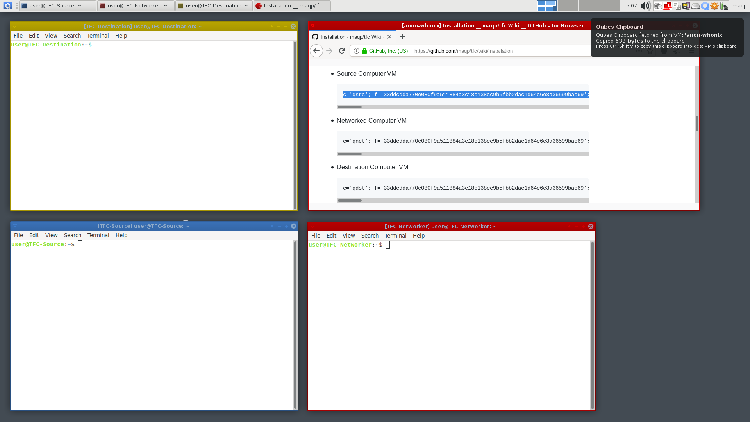750x422 pixels.
Task: Click the selected c='qsrc' code line
Action: coord(466,95)
